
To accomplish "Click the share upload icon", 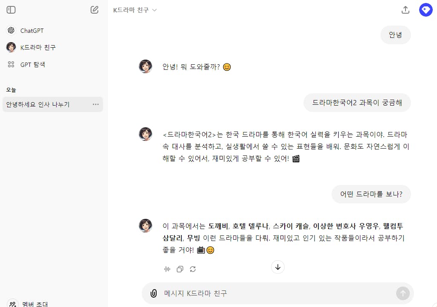I will tap(406, 10).
